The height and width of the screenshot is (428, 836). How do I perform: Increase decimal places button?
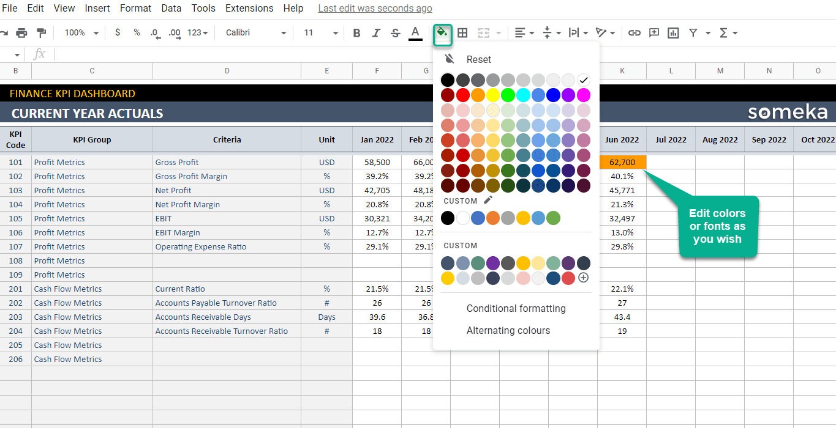click(x=175, y=33)
